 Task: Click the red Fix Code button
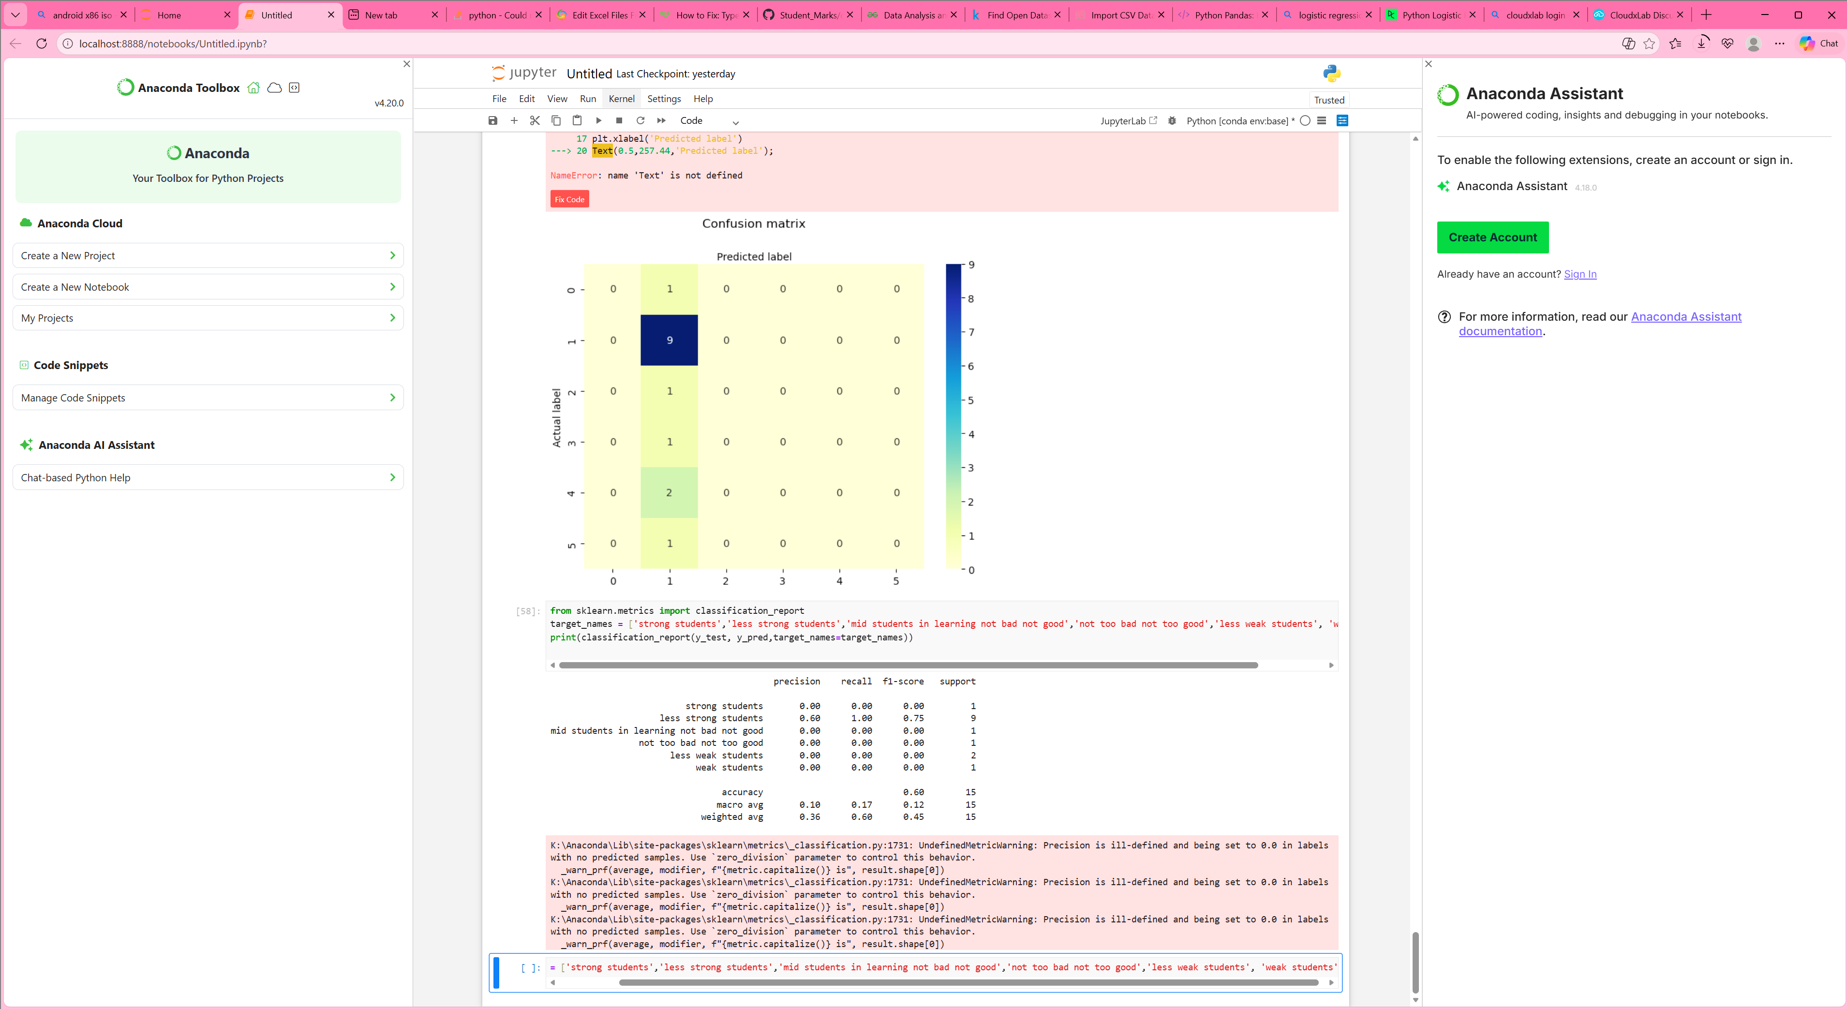569,199
